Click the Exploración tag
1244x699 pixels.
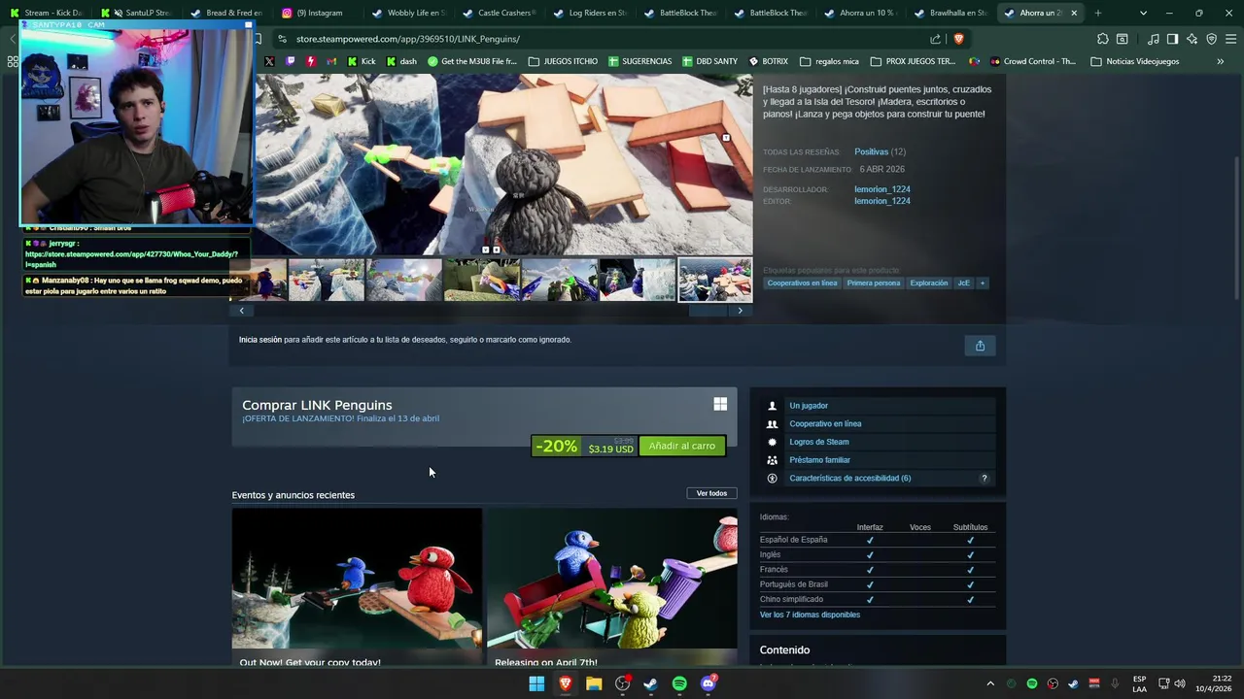tap(929, 283)
